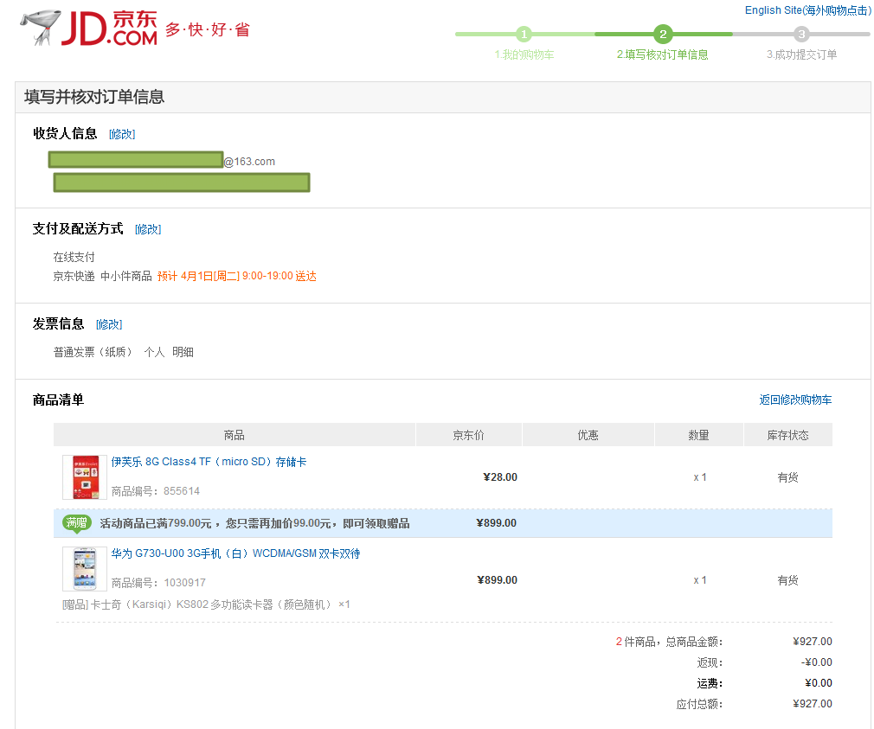This screenshot has width=874, height=729.
Task: Click the 数量 column header
Action: (699, 435)
